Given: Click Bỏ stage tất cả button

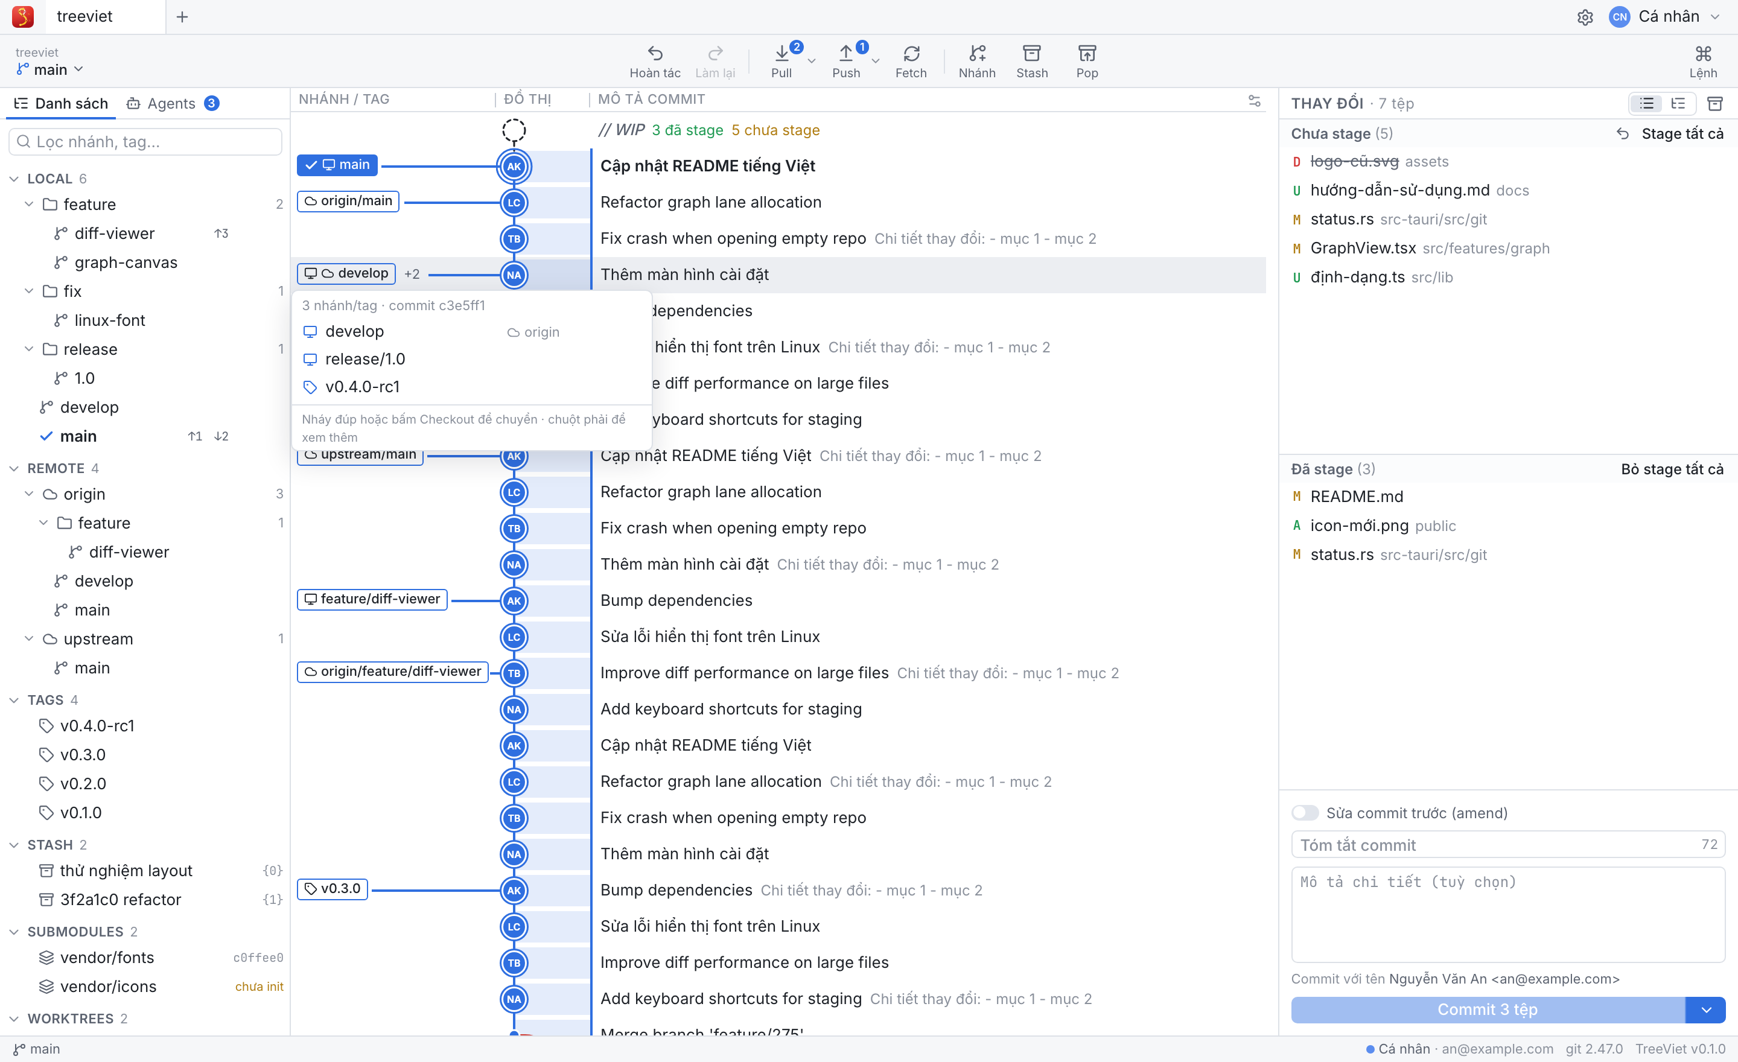Looking at the screenshot, I should coord(1672,469).
